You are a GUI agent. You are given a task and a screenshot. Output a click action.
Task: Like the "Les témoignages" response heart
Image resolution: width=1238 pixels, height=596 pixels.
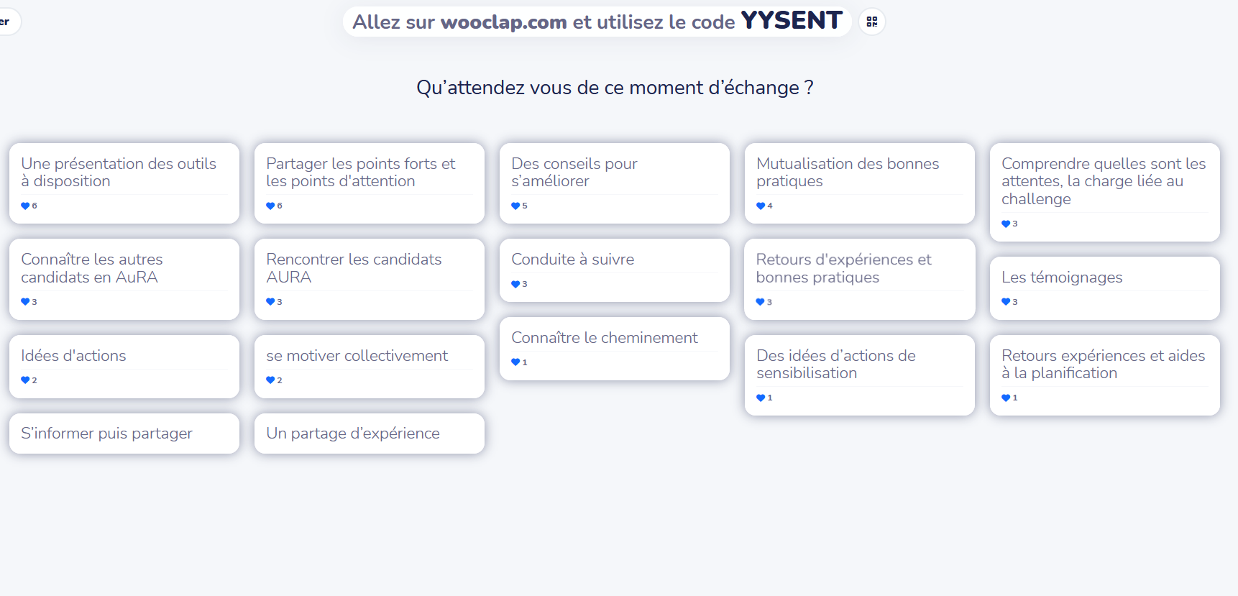[1006, 303]
